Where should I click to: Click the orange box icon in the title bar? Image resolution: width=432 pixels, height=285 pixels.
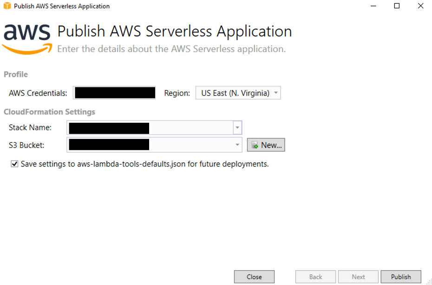[7, 6]
